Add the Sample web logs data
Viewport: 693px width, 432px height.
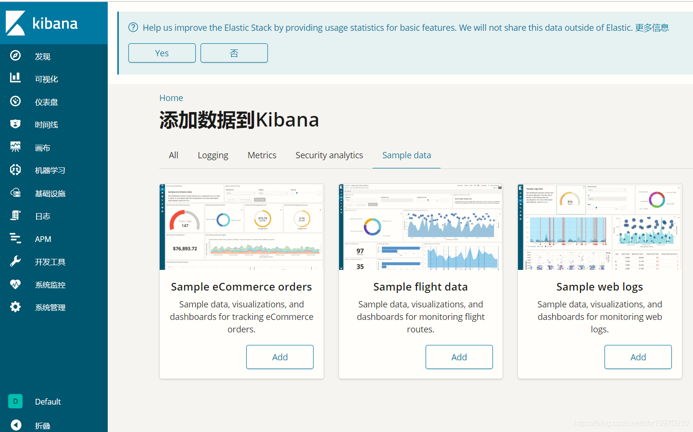[638, 357]
